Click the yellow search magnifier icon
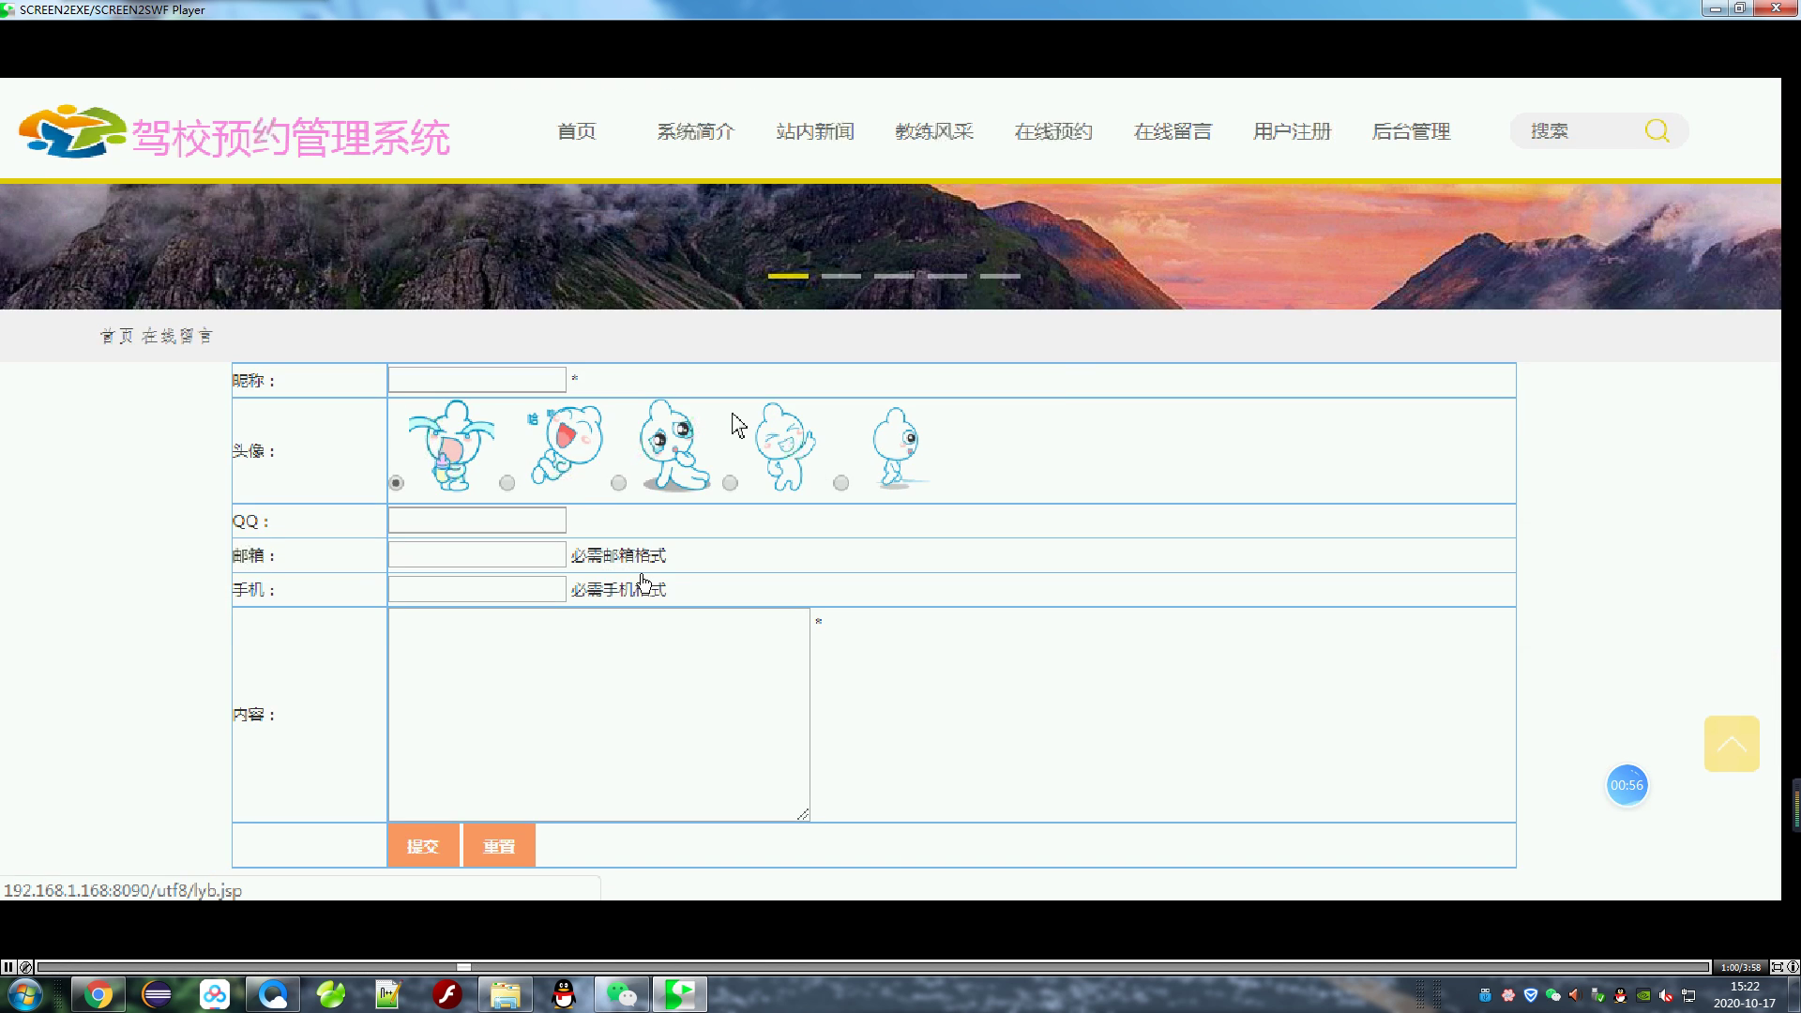The height and width of the screenshot is (1013, 1801). tap(1657, 131)
